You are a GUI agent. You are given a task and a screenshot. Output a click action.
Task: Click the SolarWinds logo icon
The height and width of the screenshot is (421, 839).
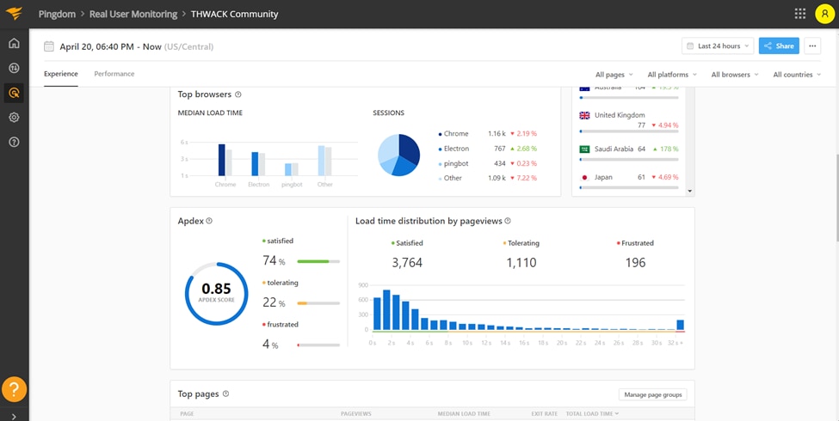click(14, 14)
